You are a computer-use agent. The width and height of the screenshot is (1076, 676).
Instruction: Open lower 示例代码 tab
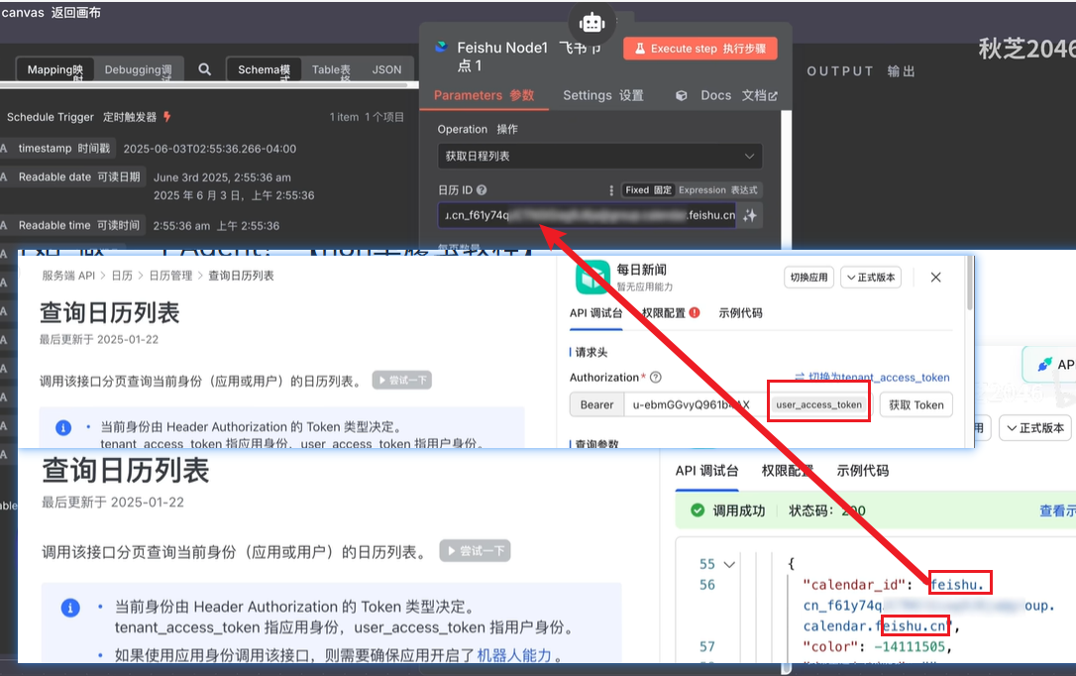tap(863, 471)
